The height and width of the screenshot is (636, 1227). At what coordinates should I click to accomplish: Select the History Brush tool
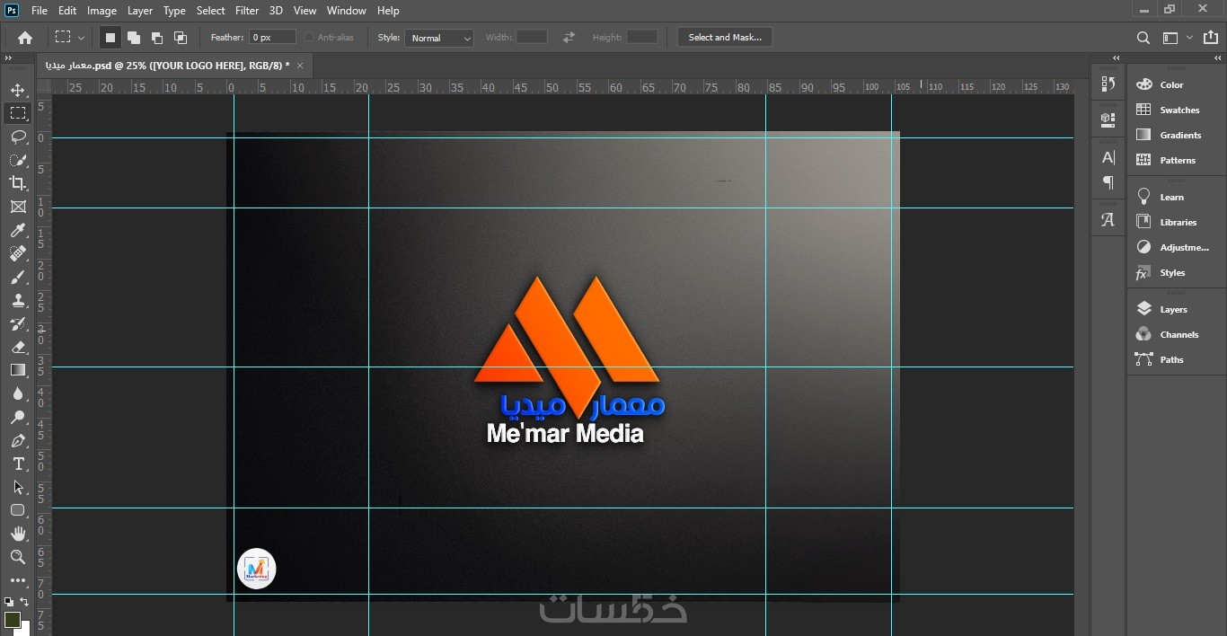tap(18, 324)
